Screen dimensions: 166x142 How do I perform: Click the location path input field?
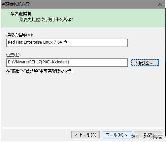[x=67, y=62]
